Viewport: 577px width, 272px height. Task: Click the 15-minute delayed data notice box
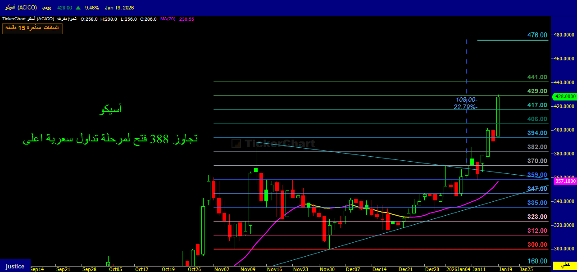[x=32, y=28]
